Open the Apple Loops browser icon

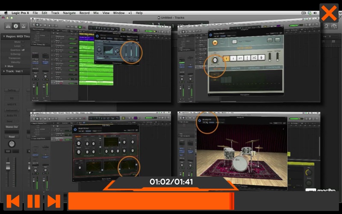326,26
